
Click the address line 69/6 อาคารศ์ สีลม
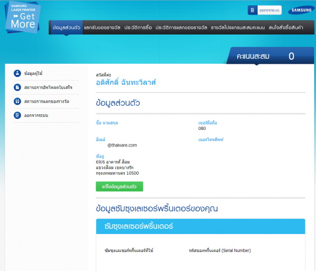coord(113,162)
